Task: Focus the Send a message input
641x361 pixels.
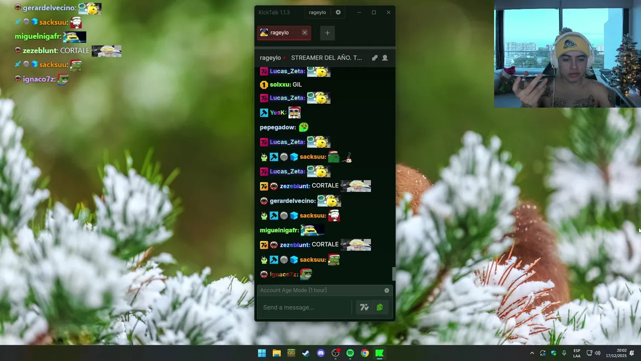Action: [x=304, y=307]
